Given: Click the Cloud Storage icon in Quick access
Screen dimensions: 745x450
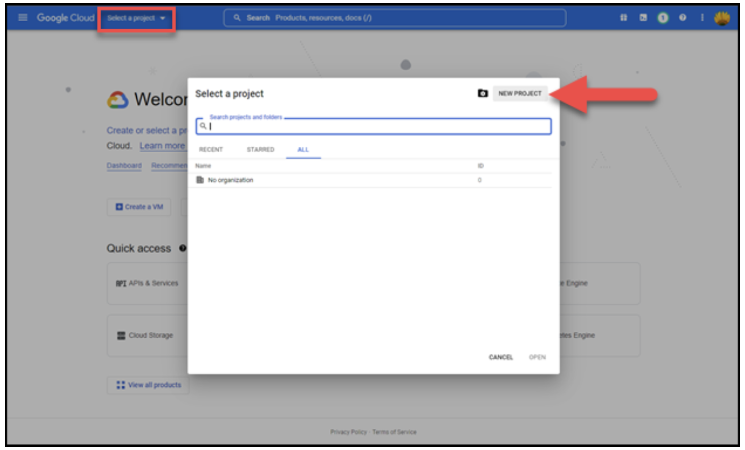Looking at the screenshot, I should (x=121, y=336).
